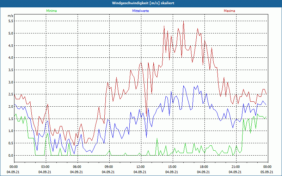
Task: Click the "0,0" y-axis value
Action: point(11,155)
